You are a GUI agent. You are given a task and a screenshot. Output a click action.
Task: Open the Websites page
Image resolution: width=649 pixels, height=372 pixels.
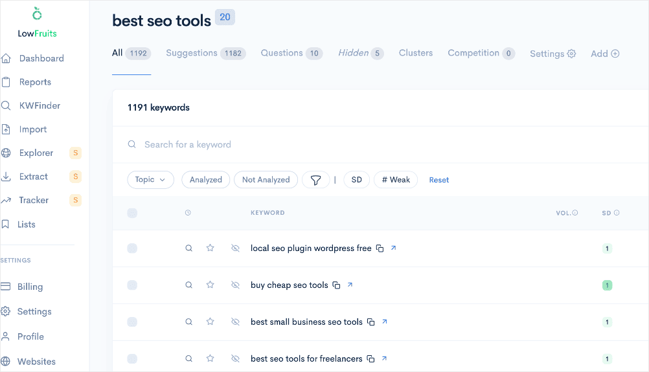(28, 361)
